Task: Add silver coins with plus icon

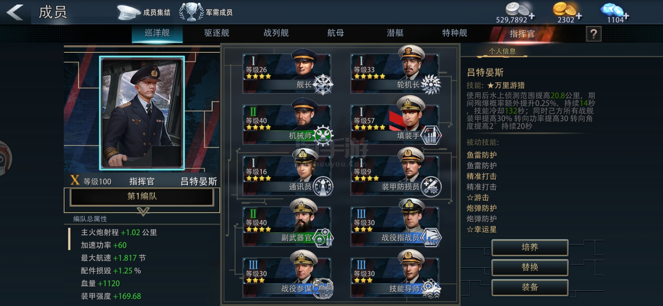Action: (x=532, y=16)
